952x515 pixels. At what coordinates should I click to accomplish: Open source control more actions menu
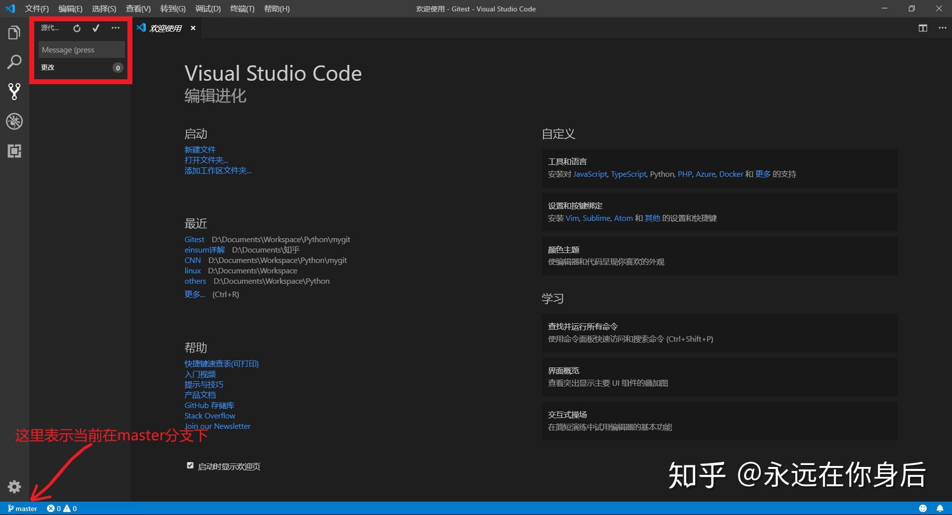pos(116,28)
